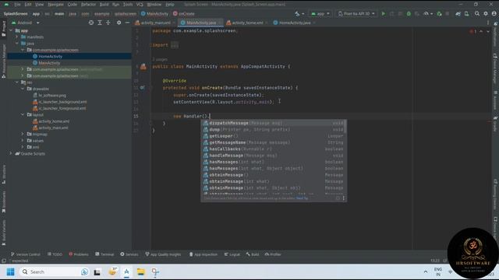
Task: Expand the mipmap folder
Action: [23, 134]
